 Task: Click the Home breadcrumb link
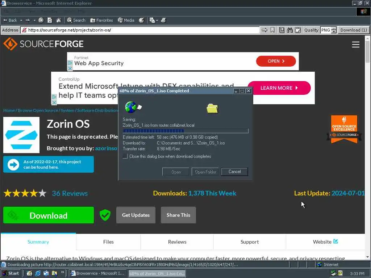9,110
